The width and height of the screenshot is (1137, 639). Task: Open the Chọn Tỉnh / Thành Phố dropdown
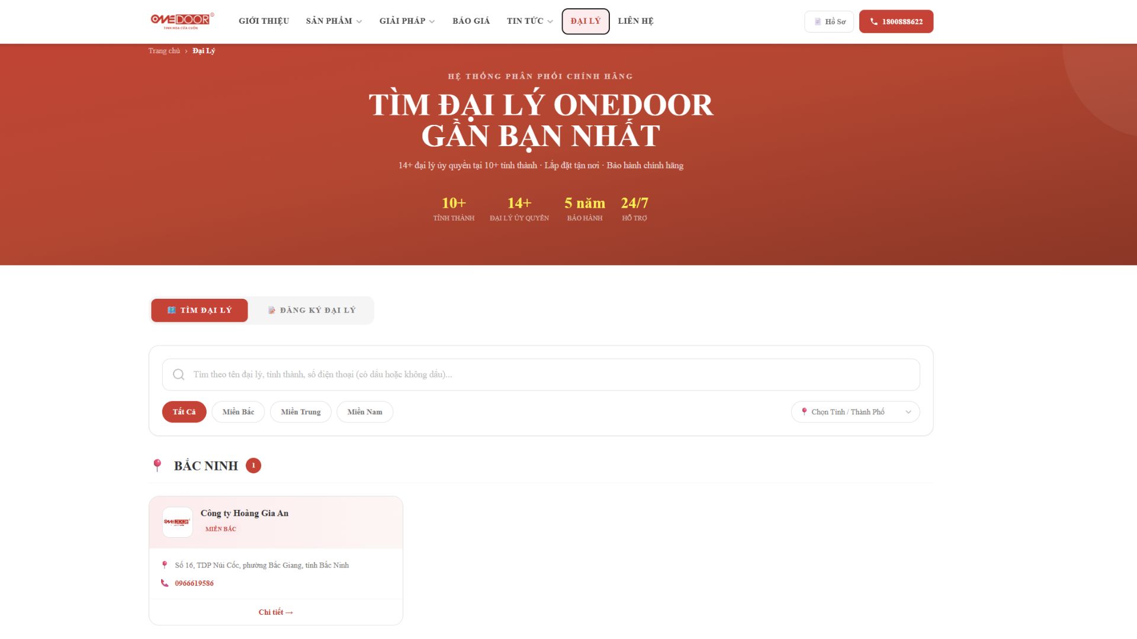coord(855,412)
